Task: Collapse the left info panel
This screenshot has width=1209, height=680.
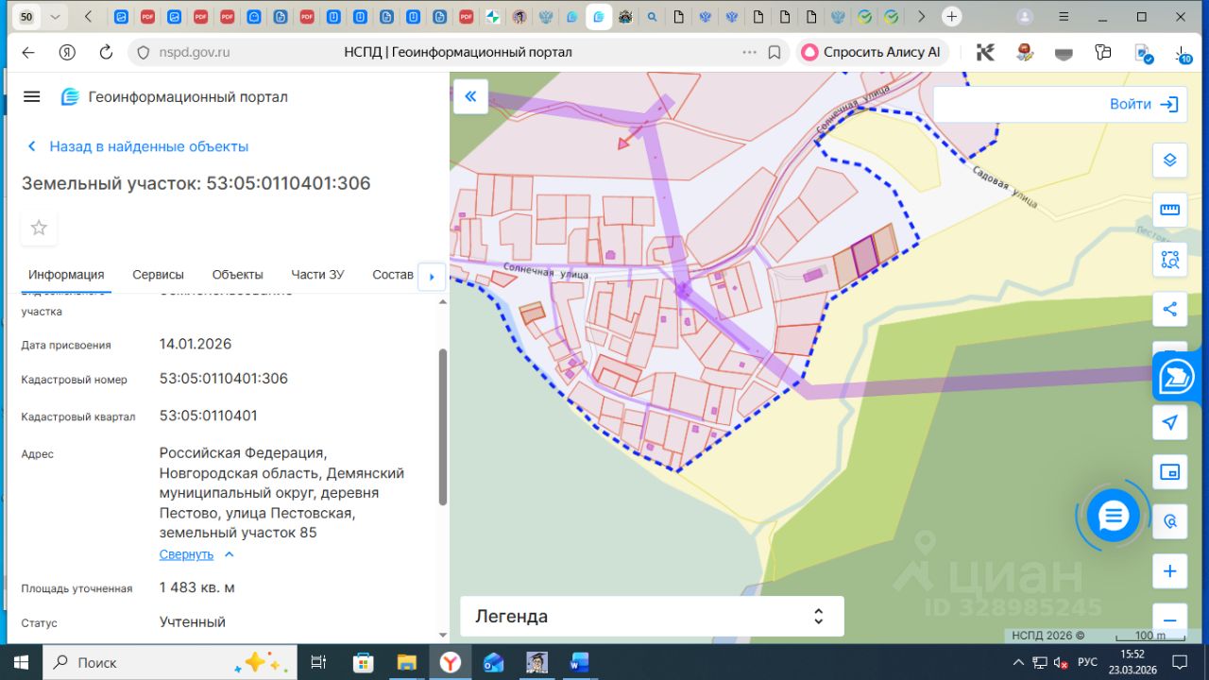Action: (470, 96)
